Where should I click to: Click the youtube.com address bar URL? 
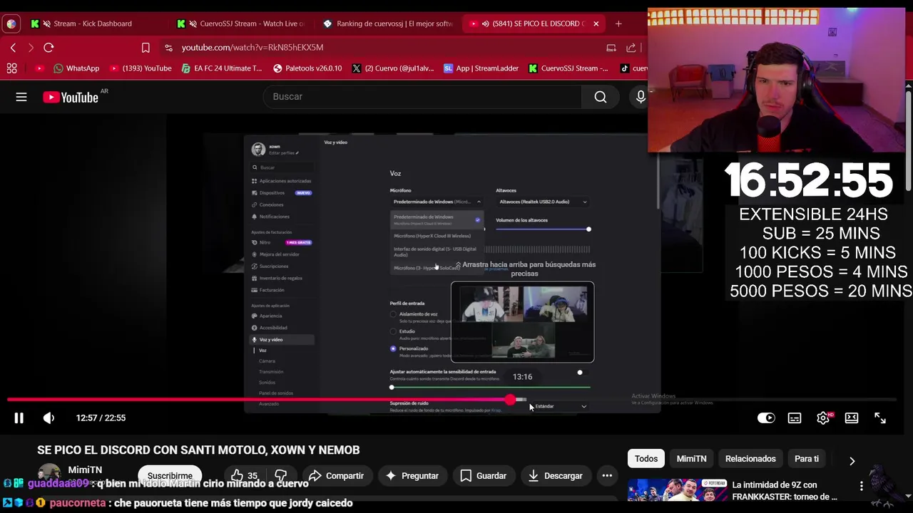[252, 48]
